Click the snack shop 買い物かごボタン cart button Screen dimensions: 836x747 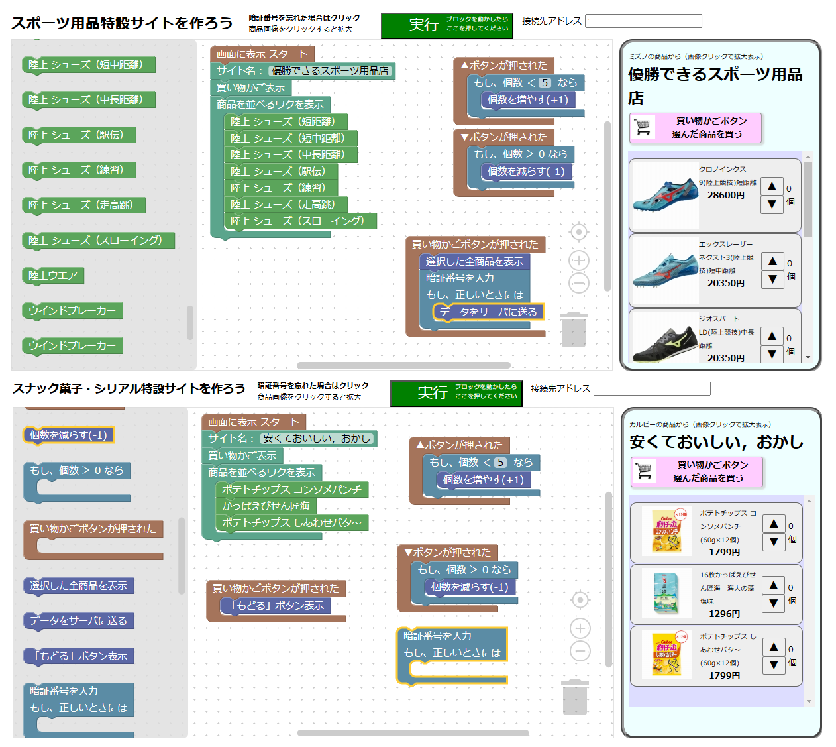[697, 471]
